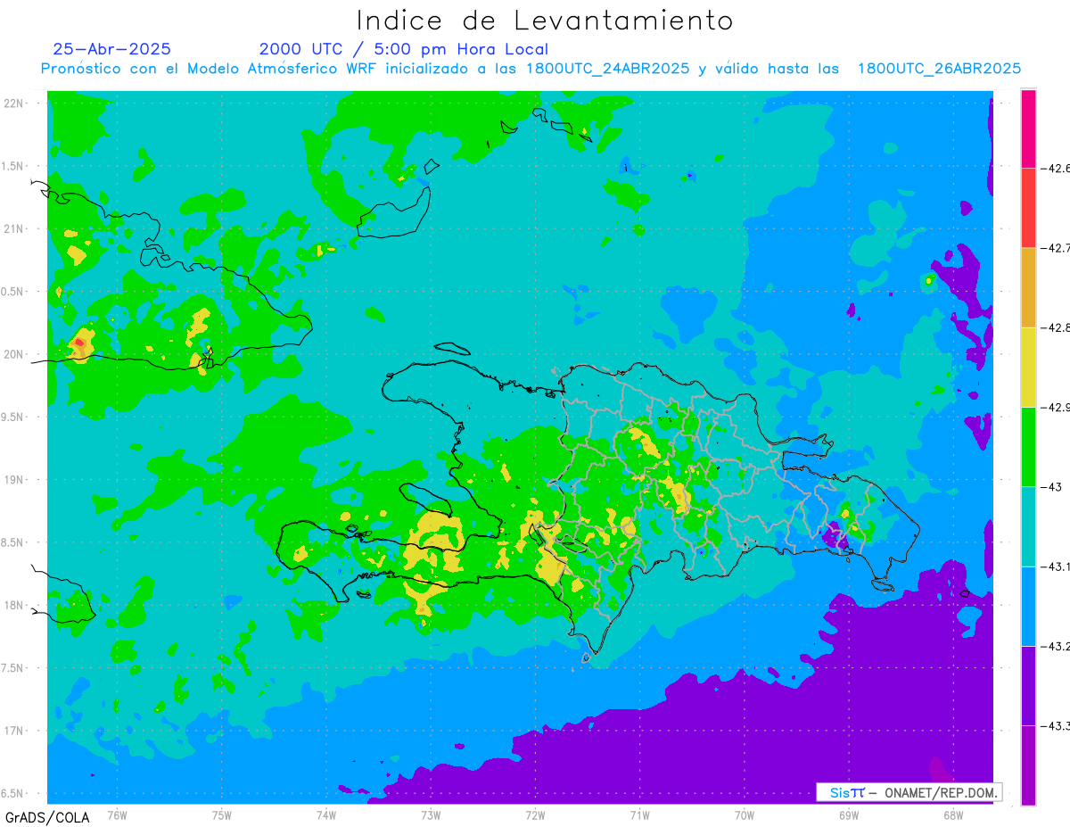Click the '-43.2' color bar value
This screenshot has width=1070, height=827.
pos(1055,646)
